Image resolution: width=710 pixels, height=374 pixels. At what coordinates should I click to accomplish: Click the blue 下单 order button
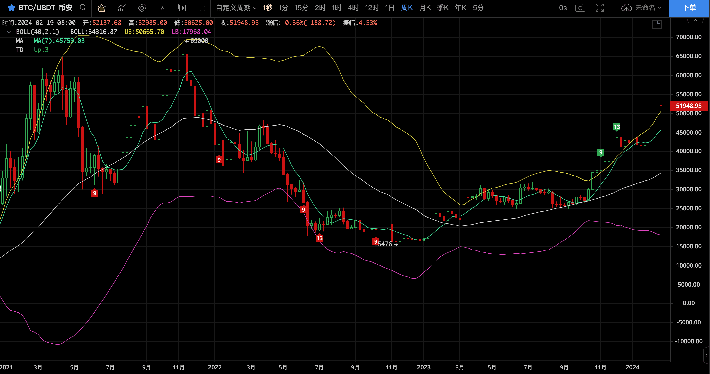point(689,8)
